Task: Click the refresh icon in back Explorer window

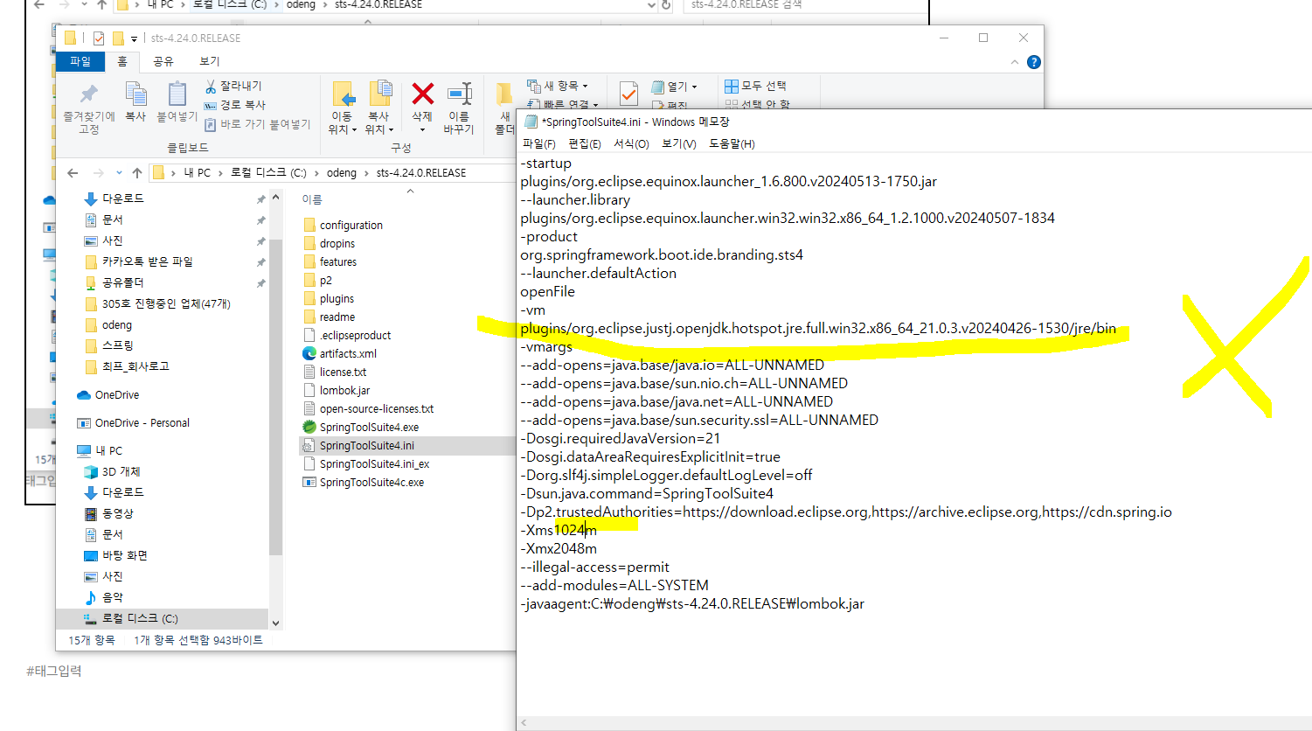Action: (666, 5)
